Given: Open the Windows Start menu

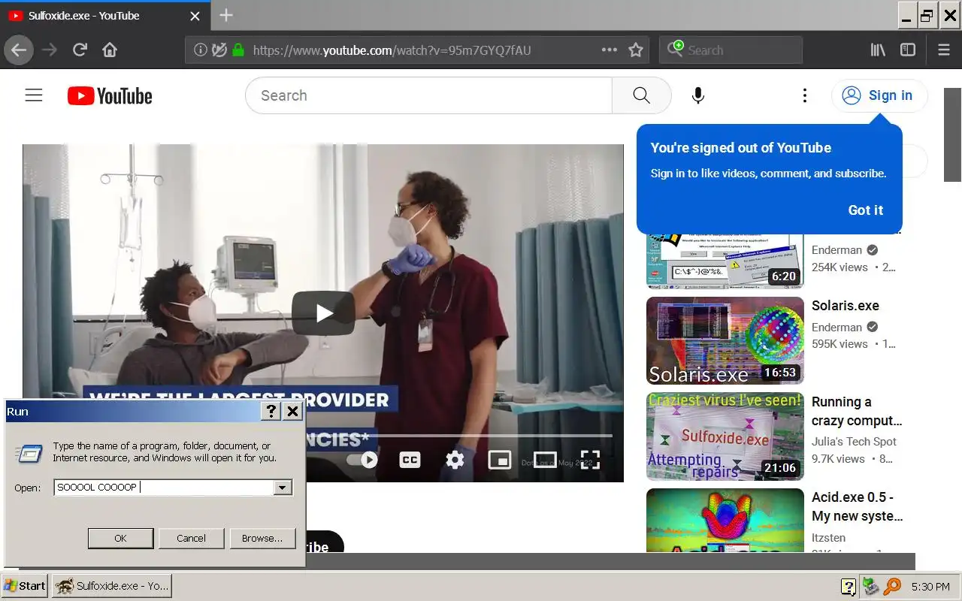Looking at the screenshot, I should click(x=25, y=586).
